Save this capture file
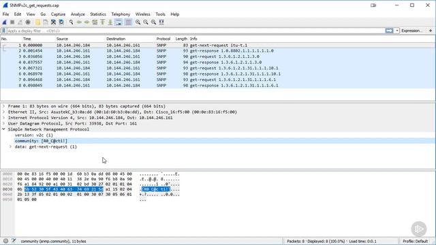This screenshot has width=436, height=245. point(46,22)
